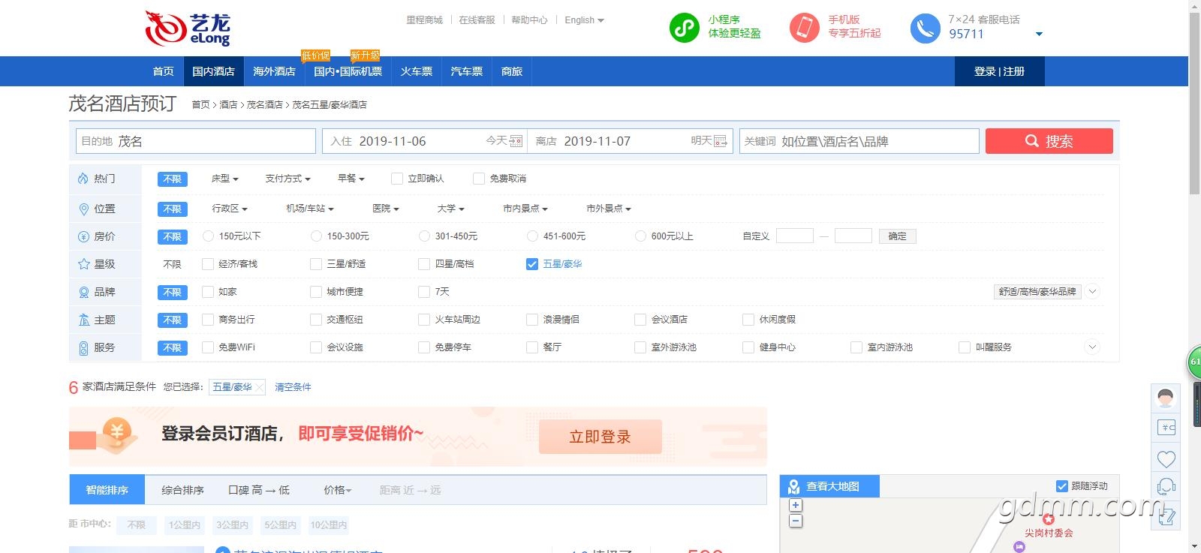Click the 位置 location pin icon
Viewport: 1201px width, 553px height.
point(83,209)
